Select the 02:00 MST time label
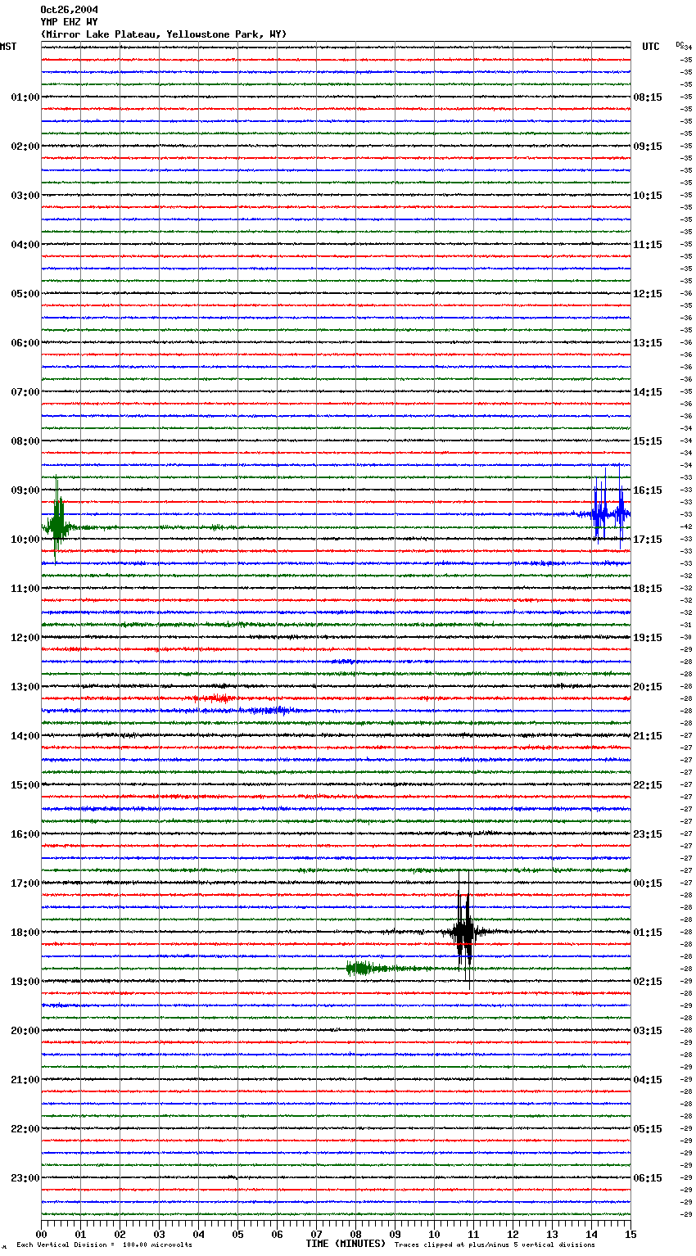 (25, 147)
